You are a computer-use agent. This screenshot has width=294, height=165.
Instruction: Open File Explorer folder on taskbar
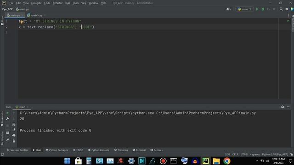point(216,161)
